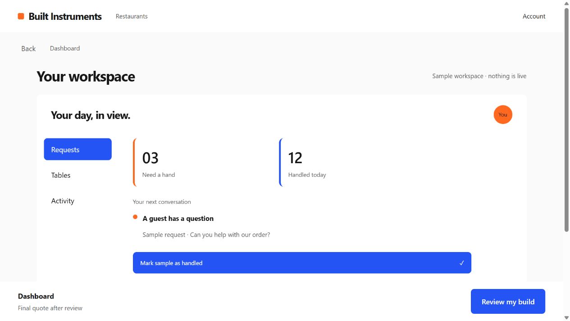
Task: Click 'A guest has a question' heading
Action: tap(178, 218)
